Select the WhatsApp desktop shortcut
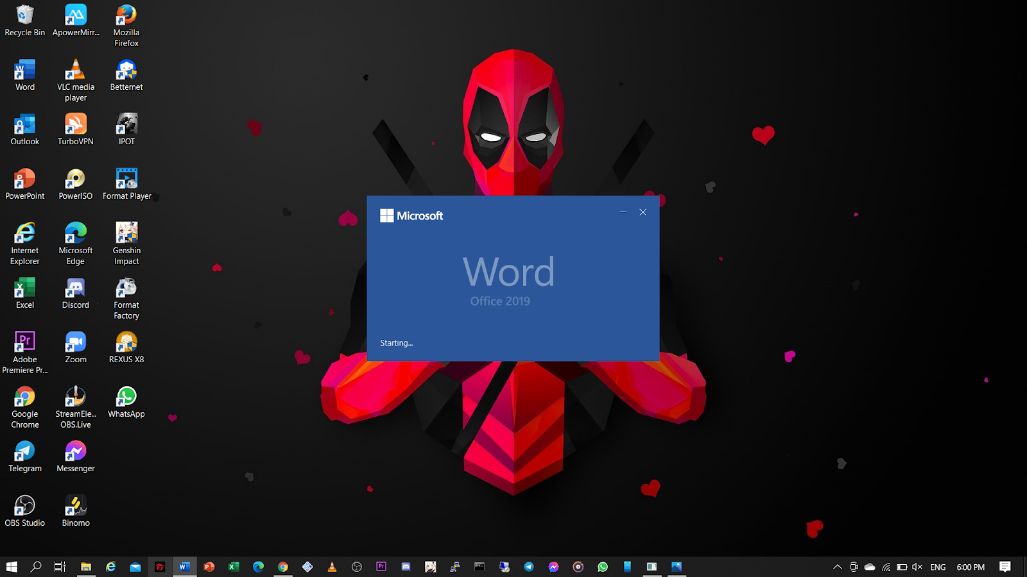Screen dimensions: 1027x577 pyautogui.click(x=126, y=402)
